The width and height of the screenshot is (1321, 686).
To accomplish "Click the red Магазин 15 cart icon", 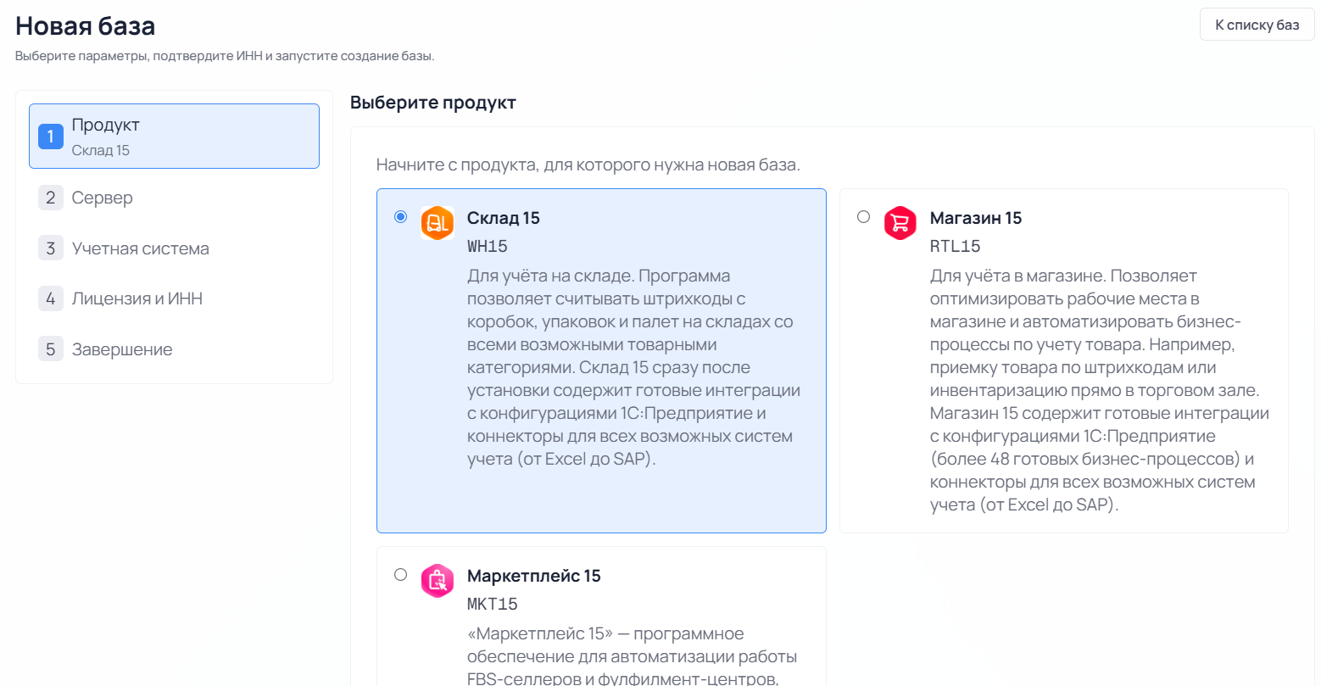I will pyautogui.click(x=900, y=223).
